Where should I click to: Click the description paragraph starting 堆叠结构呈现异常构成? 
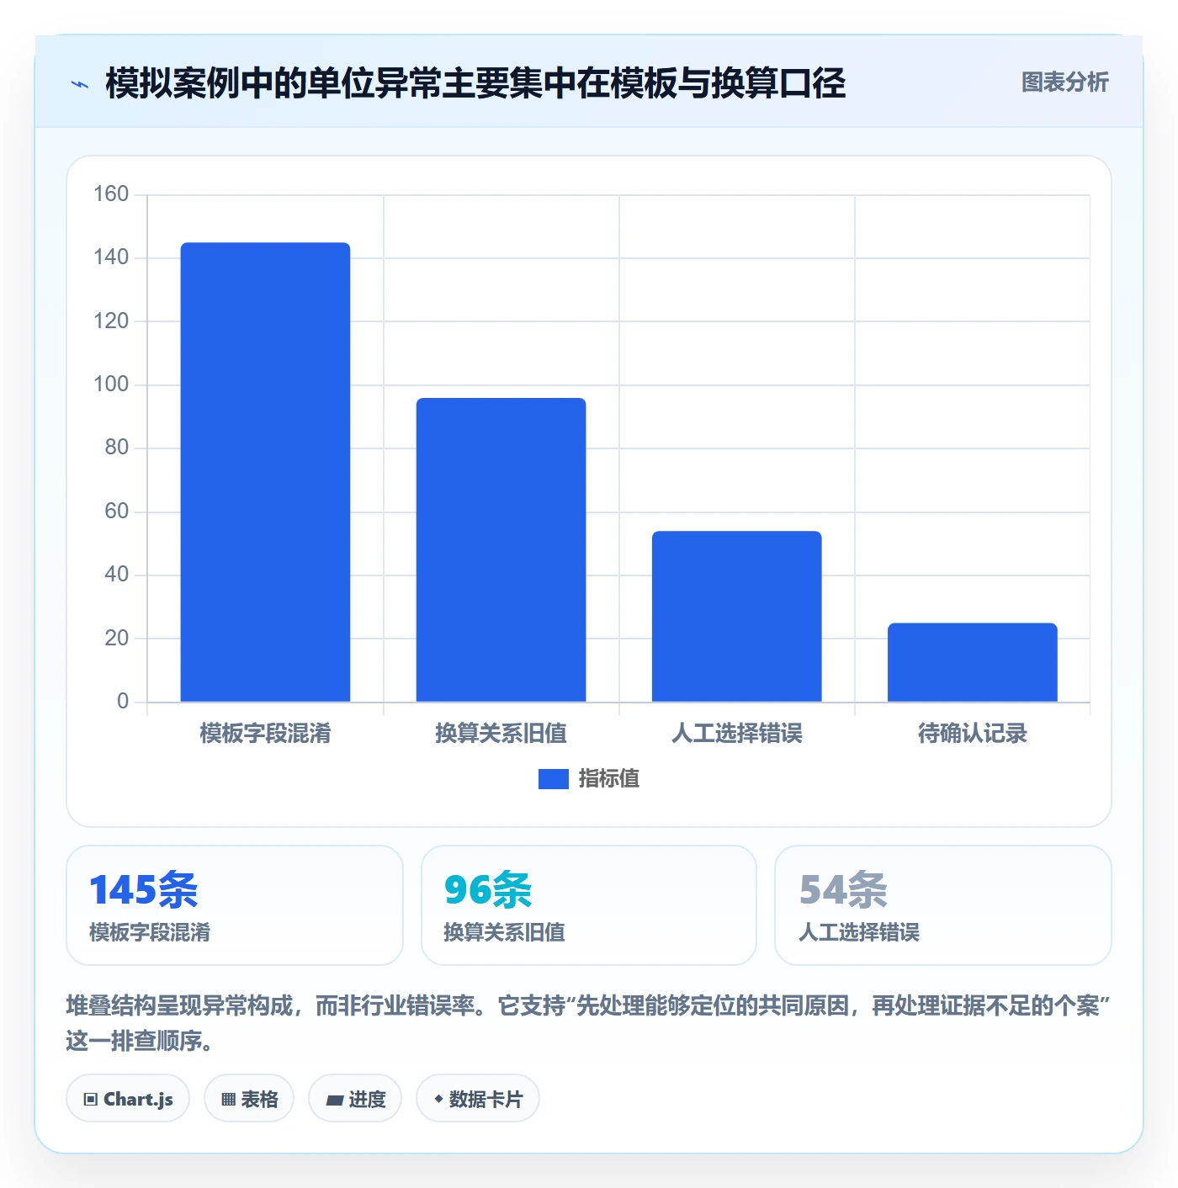tap(588, 1023)
